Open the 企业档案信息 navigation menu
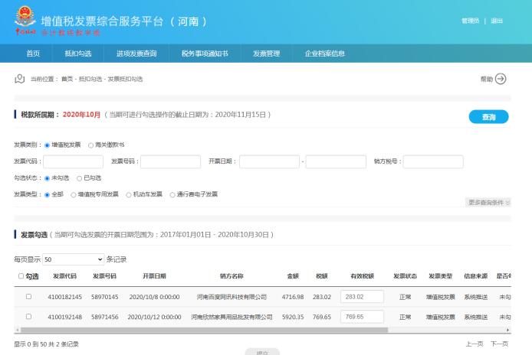The height and width of the screenshot is (355, 532). tap(325, 54)
